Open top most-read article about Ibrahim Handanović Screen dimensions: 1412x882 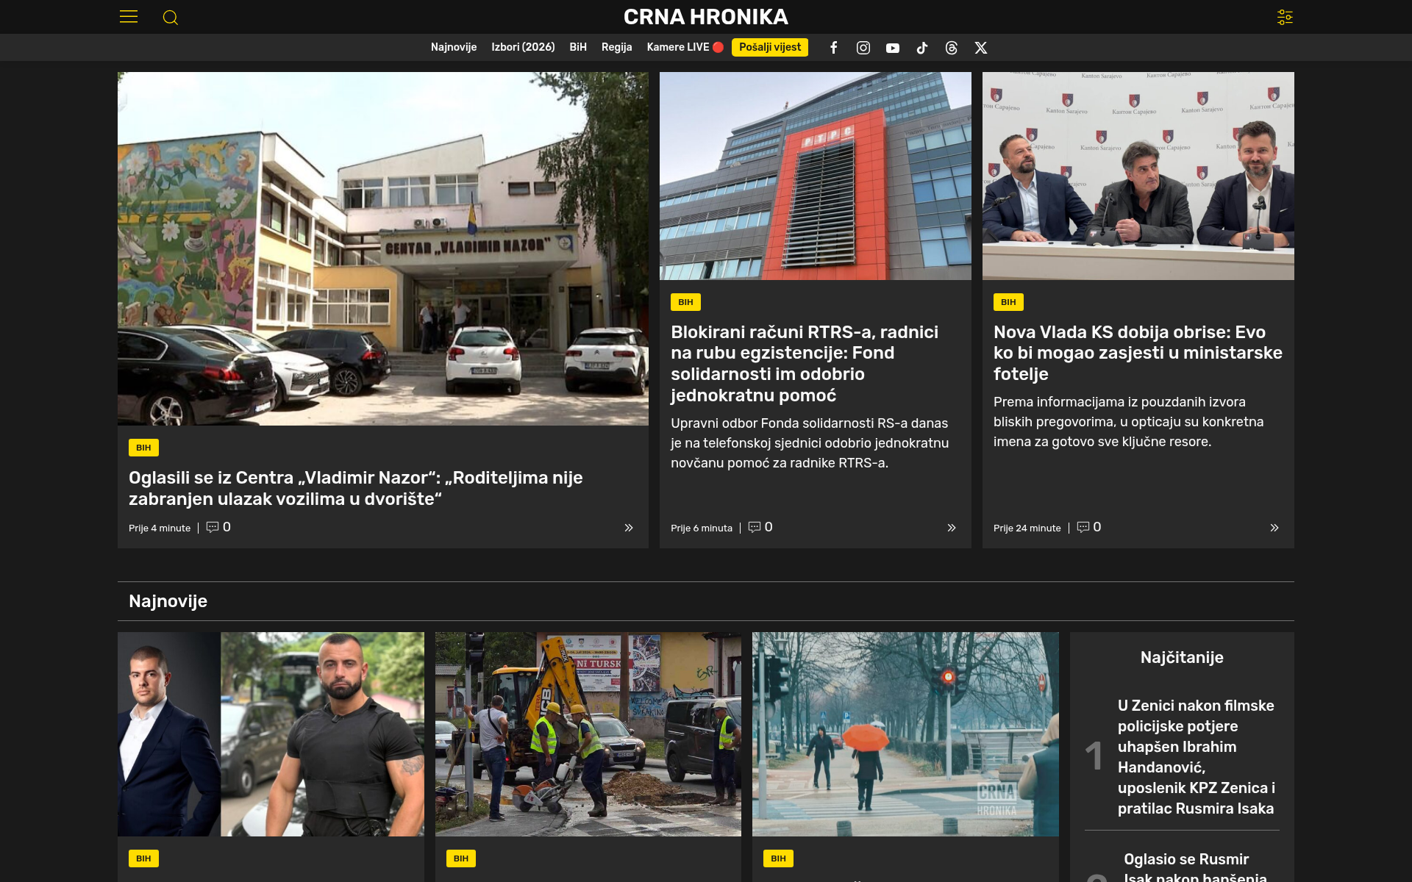point(1197,757)
